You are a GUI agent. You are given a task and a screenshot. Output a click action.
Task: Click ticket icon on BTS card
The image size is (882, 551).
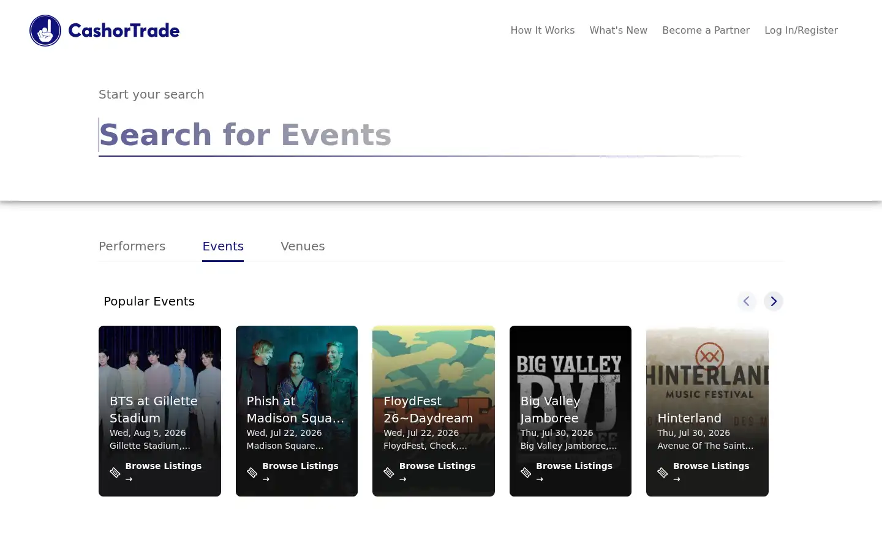[x=115, y=472]
